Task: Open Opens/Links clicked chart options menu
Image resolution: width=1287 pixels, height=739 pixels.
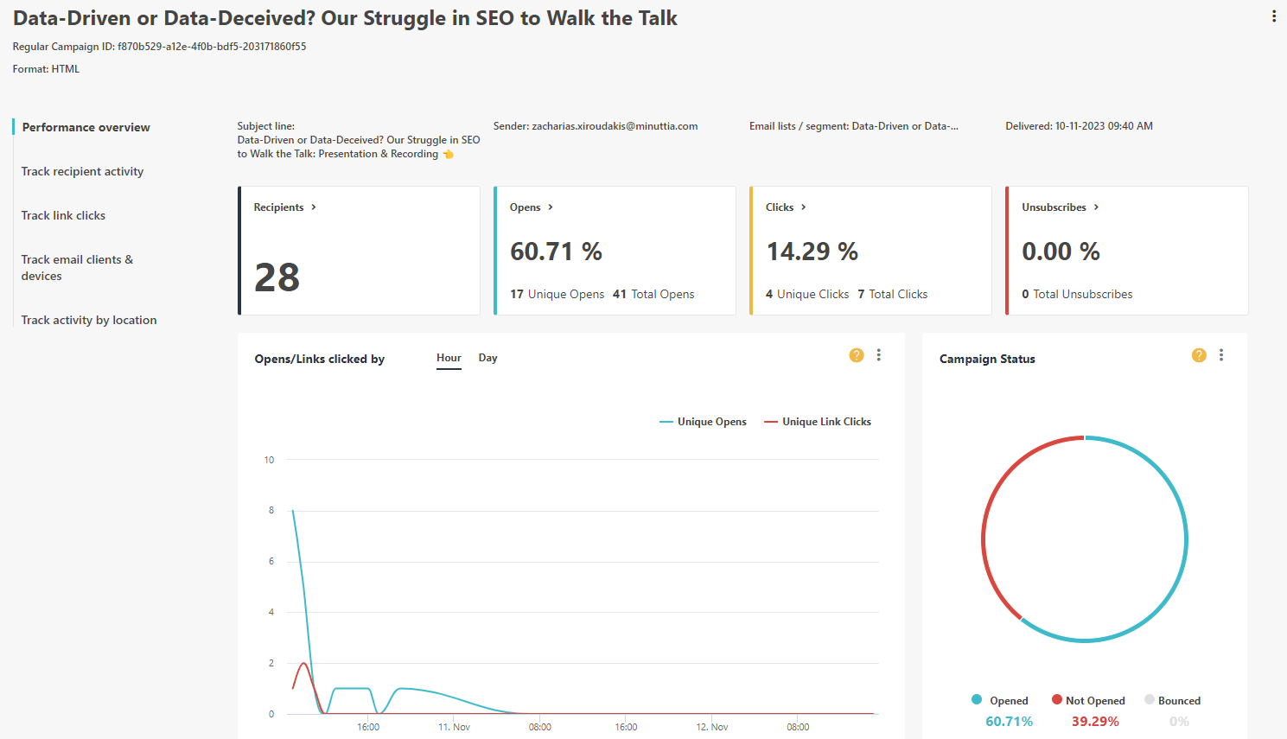Action: (879, 355)
